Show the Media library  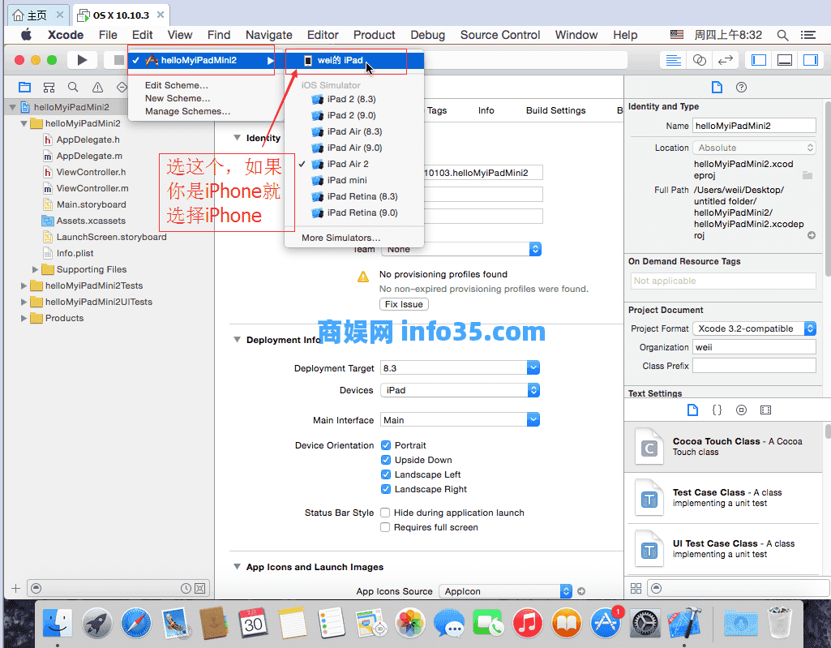[x=765, y=410]
